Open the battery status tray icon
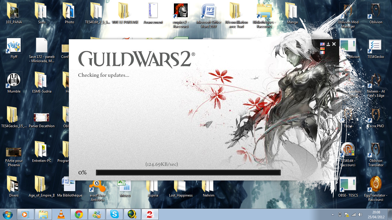Screen dimensions: 392x220 tap(340, 214)
